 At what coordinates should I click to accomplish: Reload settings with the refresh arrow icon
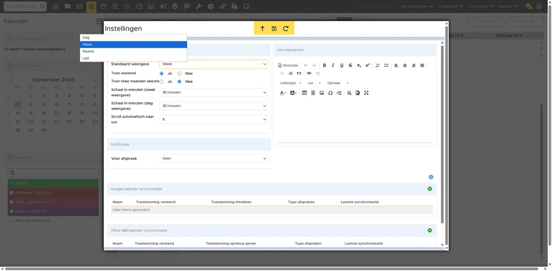coord(286,28)
